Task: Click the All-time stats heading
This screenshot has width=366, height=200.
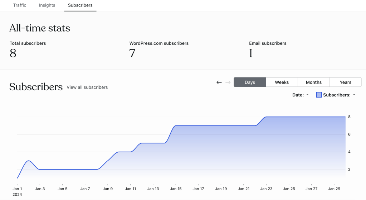Action: click(x=40, y=28)
